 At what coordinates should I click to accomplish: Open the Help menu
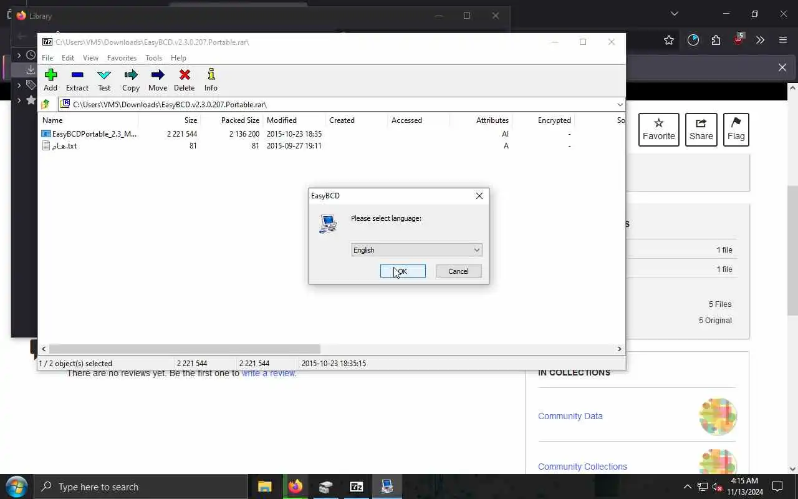tap(178, 58)
